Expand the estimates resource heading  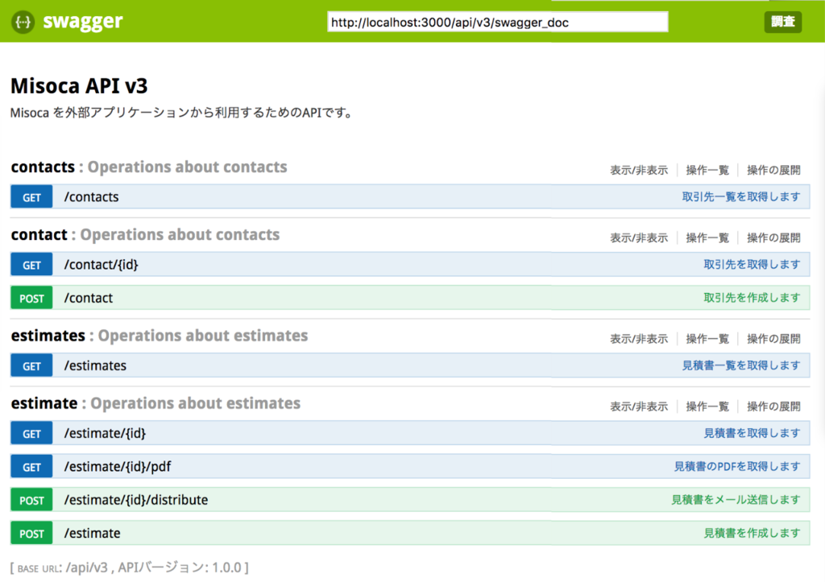tap(48, 336)
